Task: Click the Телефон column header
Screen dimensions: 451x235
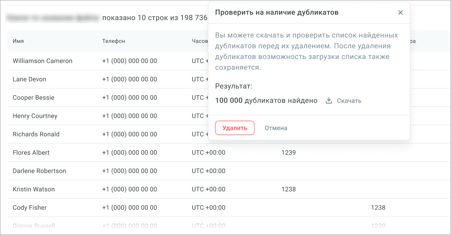Action: coord(114,41)
